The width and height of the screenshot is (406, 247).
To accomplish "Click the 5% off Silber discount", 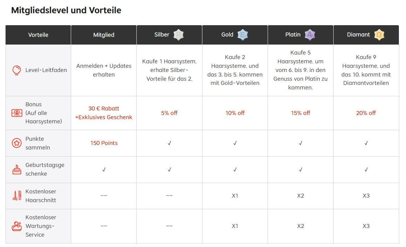I will (169, 113).
